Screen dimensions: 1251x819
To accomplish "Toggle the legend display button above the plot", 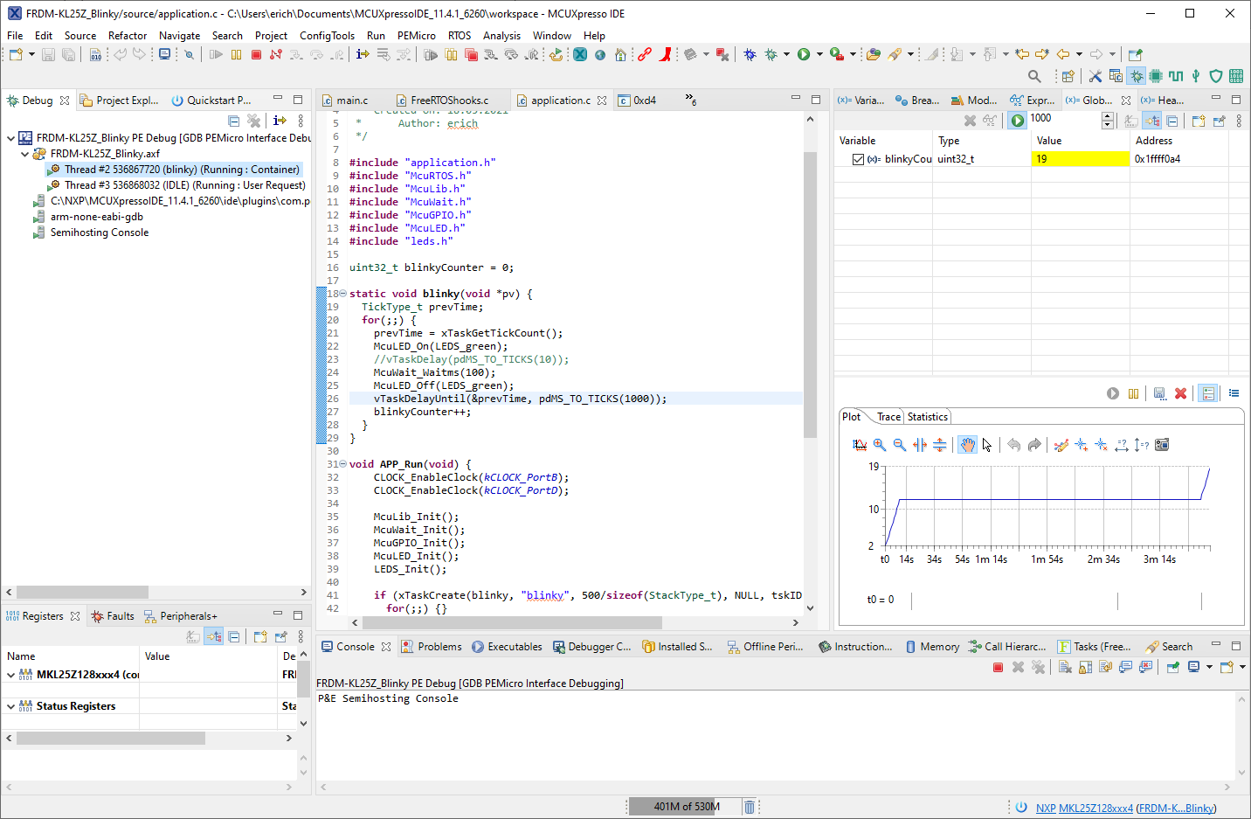I will [x=1208, y=394].
